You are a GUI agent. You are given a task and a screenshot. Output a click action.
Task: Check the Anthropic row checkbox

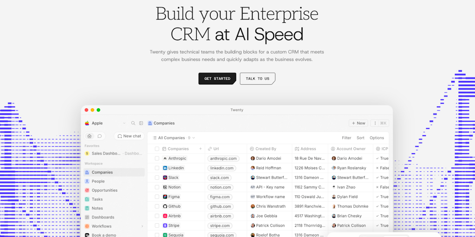tap(157, 158)
